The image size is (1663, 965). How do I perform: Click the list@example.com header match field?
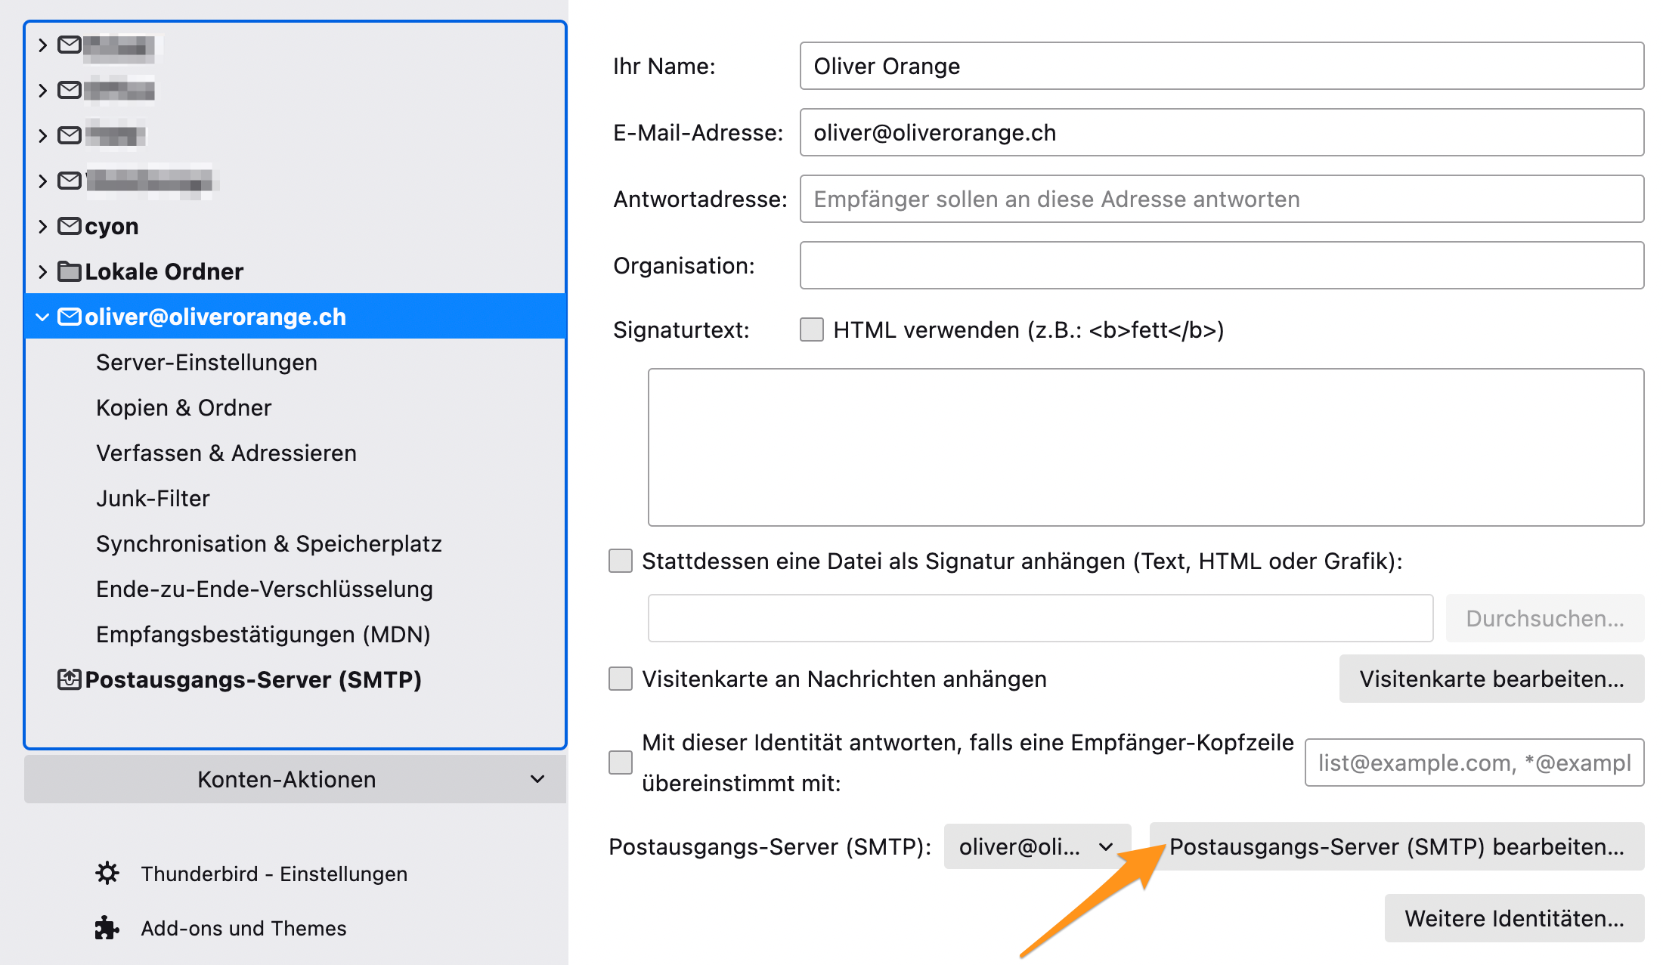pos(1474,762)
